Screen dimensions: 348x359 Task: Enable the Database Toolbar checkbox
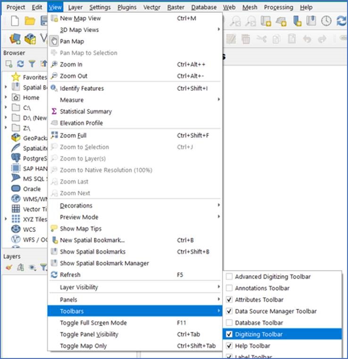tap(229, 322)
